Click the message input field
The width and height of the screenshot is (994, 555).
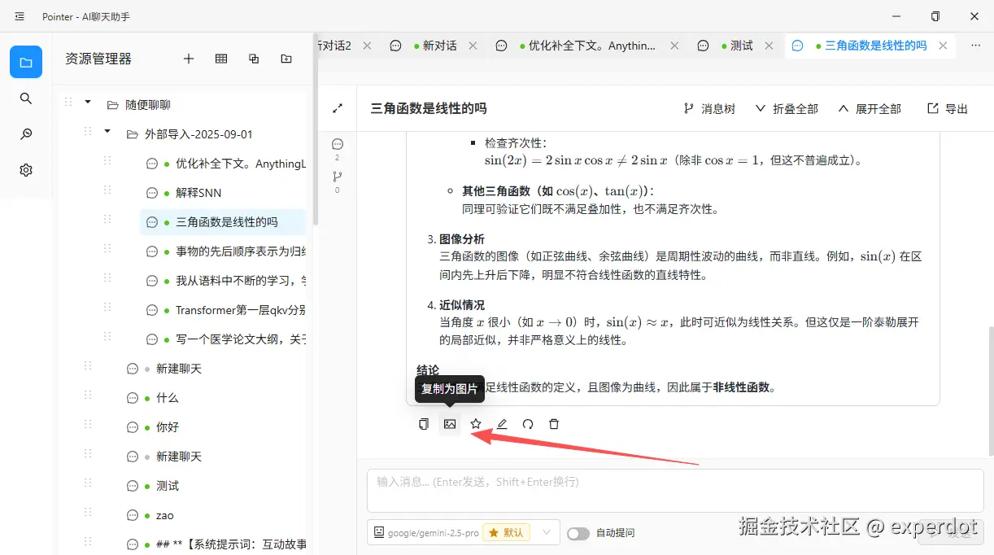tap(675, 491)
